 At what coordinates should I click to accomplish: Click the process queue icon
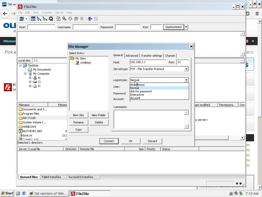64,19
